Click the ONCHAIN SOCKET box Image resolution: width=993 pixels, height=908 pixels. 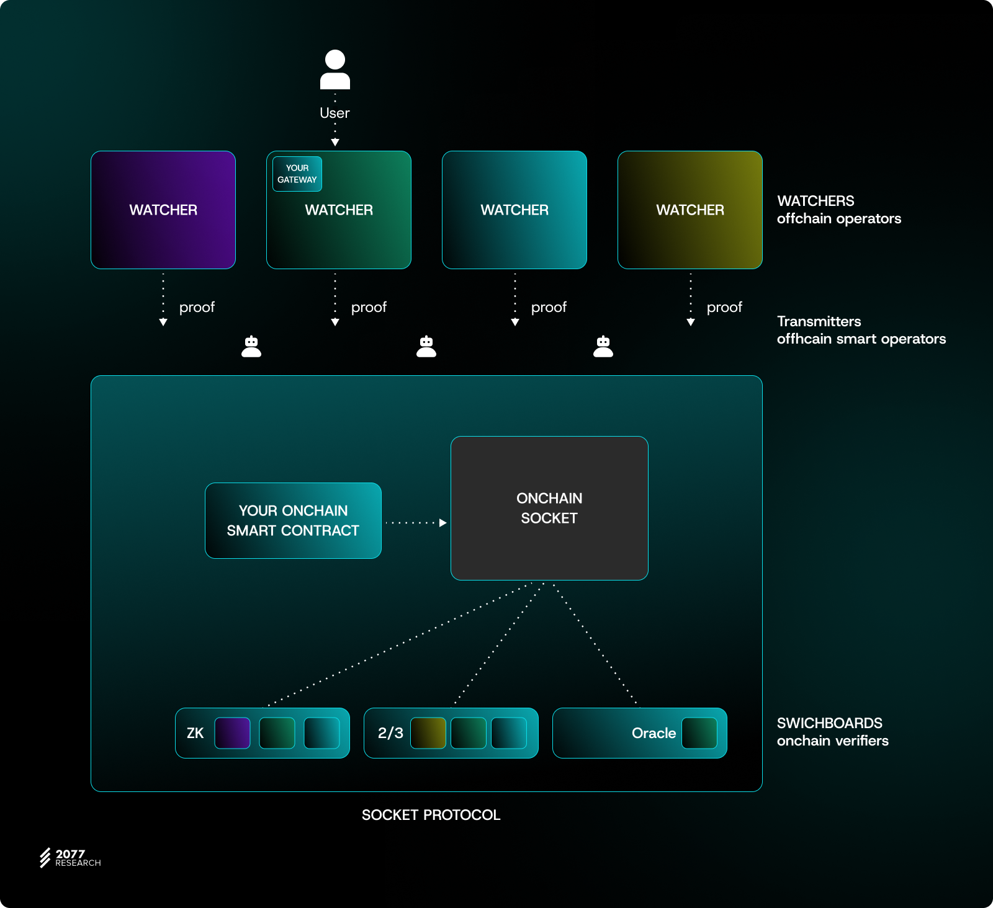[x=549, y=508]
